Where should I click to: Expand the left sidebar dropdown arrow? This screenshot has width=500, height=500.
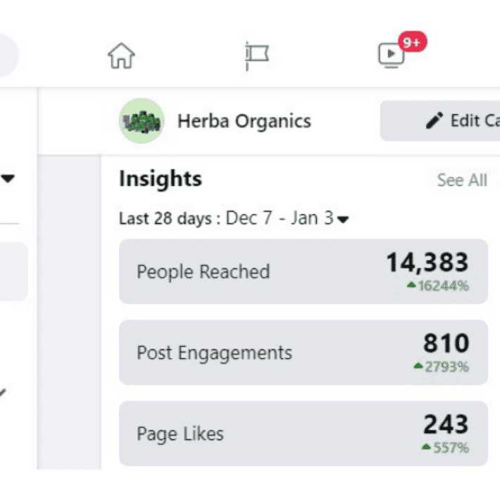click(x=8, y=178)
